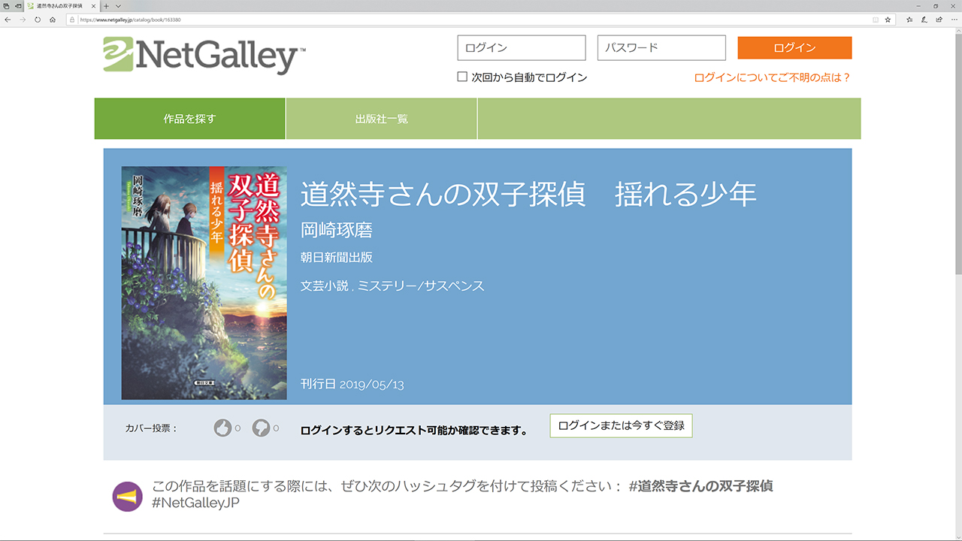Vote thumbs down for the cover

coord(261,428)
